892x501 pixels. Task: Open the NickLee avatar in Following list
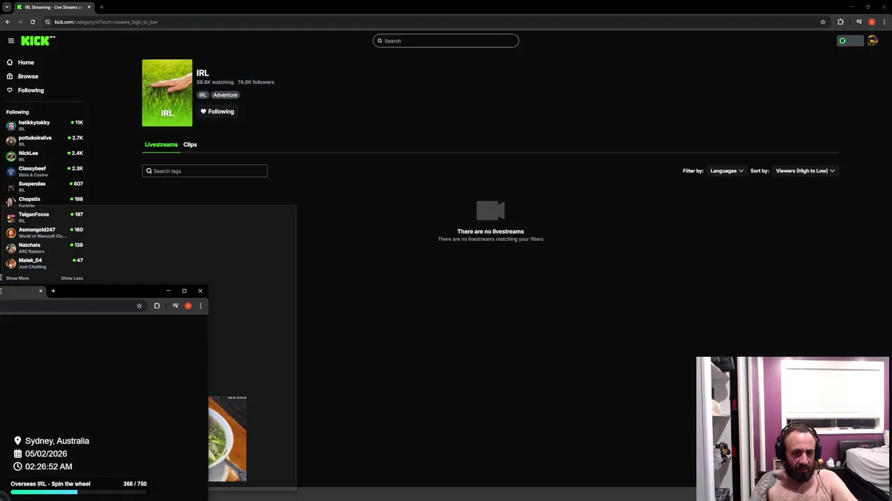pyautogui.click(x=10, y=156)
